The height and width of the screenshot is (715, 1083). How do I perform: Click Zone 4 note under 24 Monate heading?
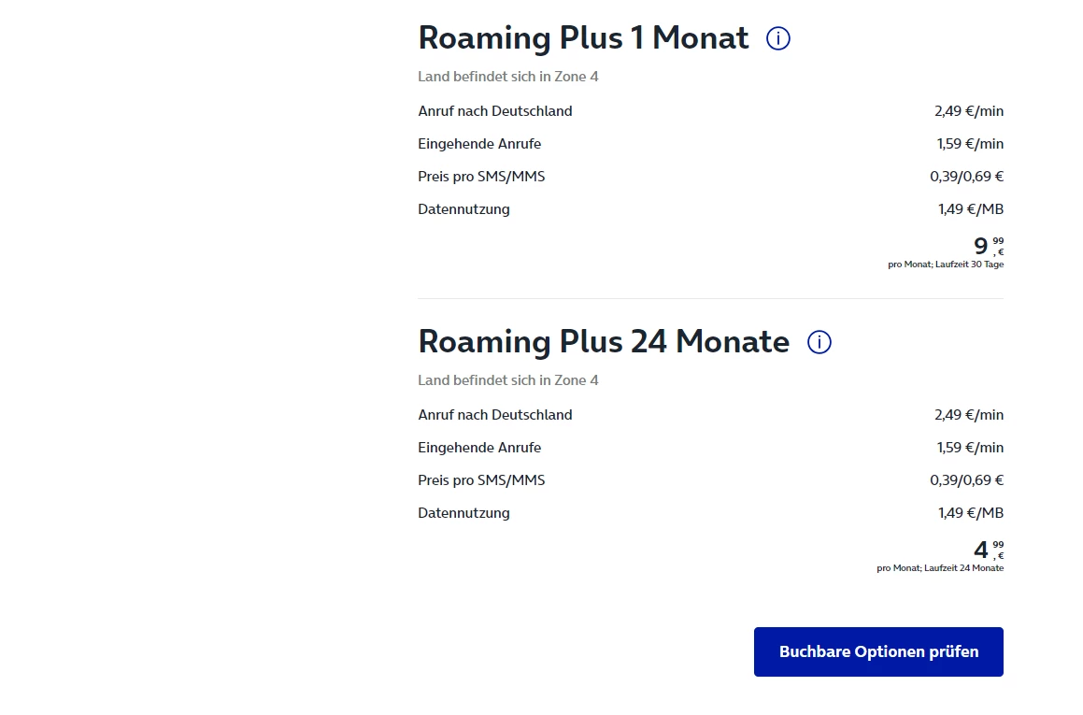click(507, 380)
